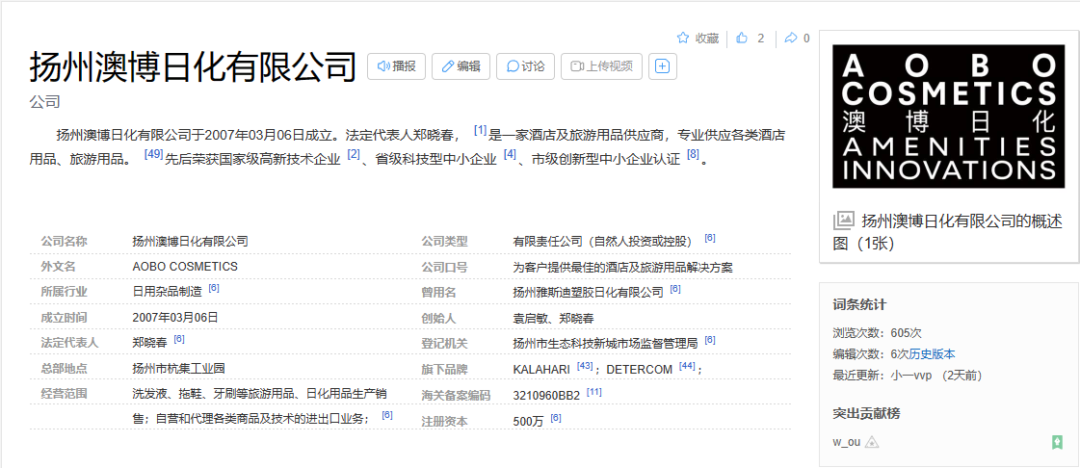Open the AOBO Cosmetics logo image
1080x468 pixels.
coord(948,117)
